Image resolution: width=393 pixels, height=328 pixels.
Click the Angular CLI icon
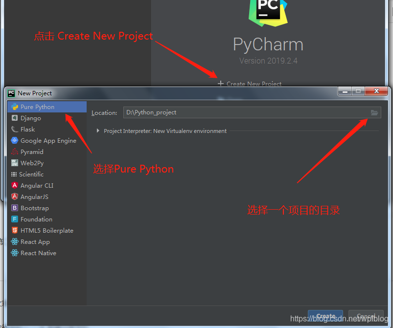pos(15,186)
